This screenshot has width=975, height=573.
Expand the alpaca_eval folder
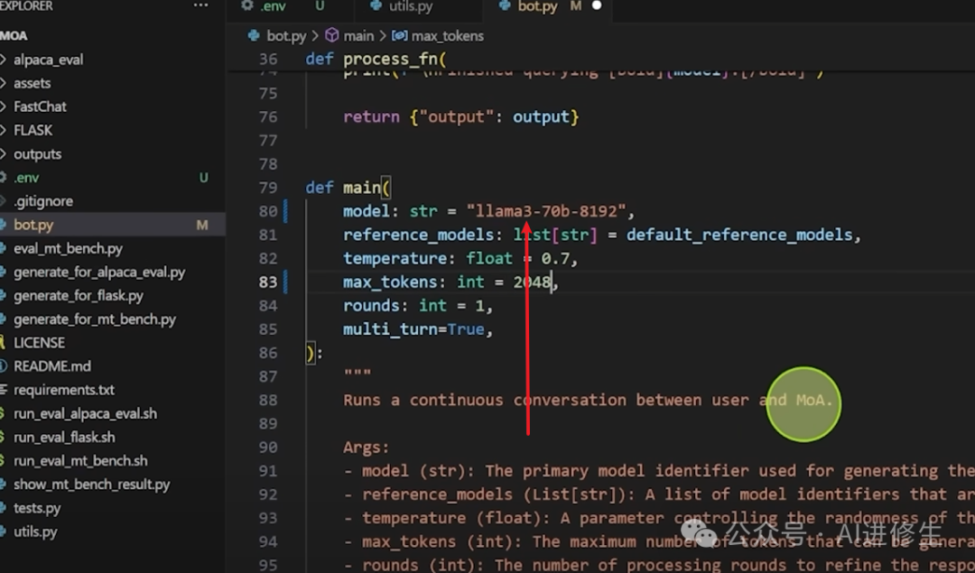coord(49,60)
